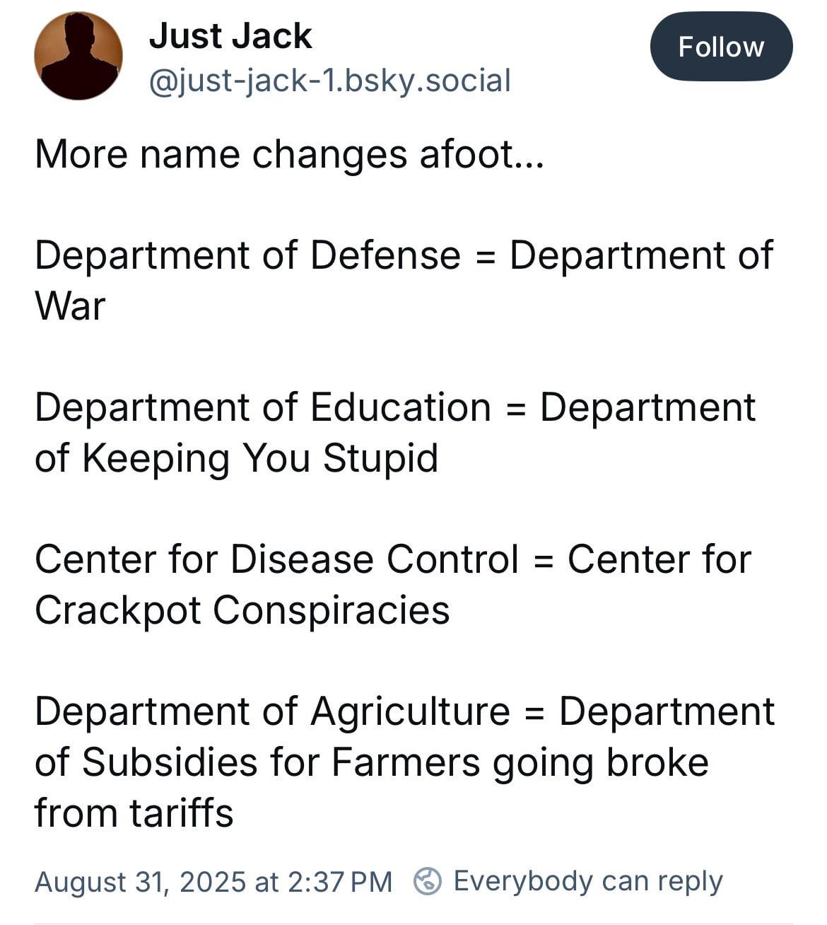Click the 'Department of Education' text

point(262,407)
